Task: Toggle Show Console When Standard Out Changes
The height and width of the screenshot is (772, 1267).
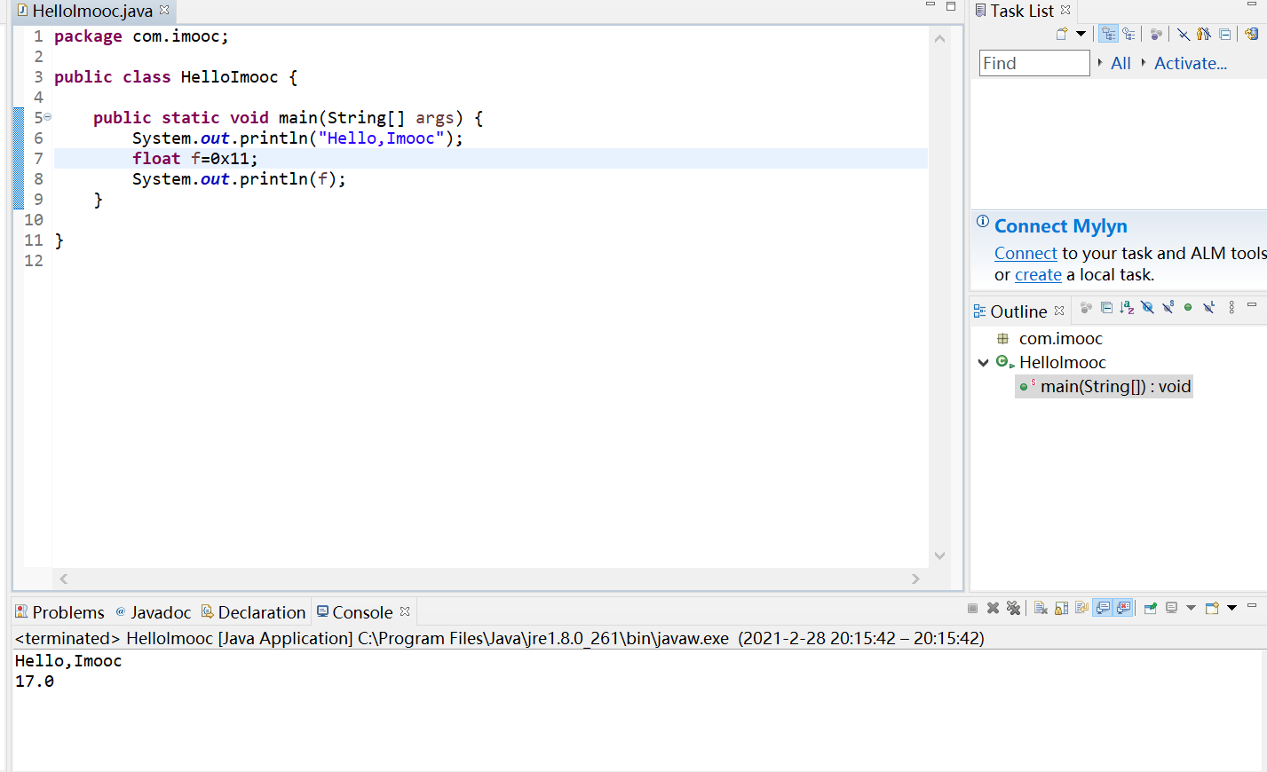Action: coord(1103,608)
